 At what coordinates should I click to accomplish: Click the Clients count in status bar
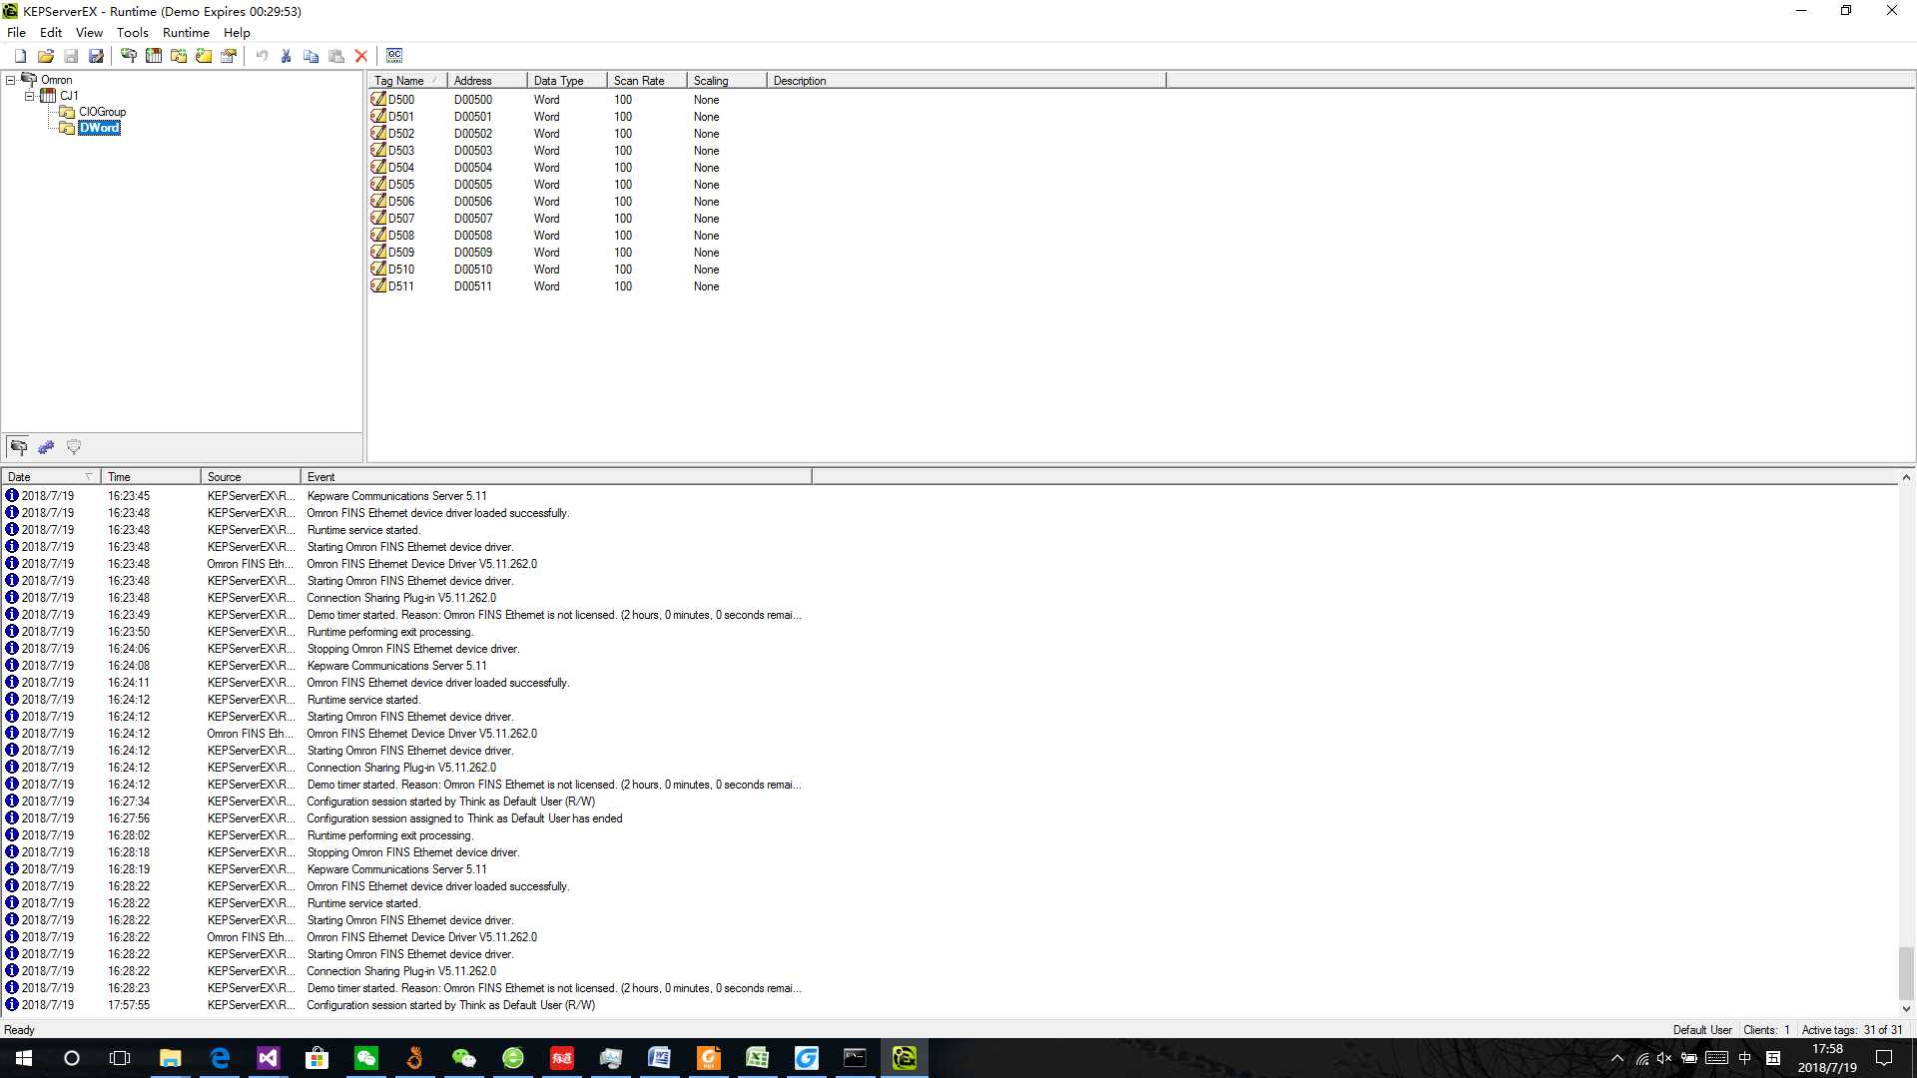[x=1766, y=1030]
